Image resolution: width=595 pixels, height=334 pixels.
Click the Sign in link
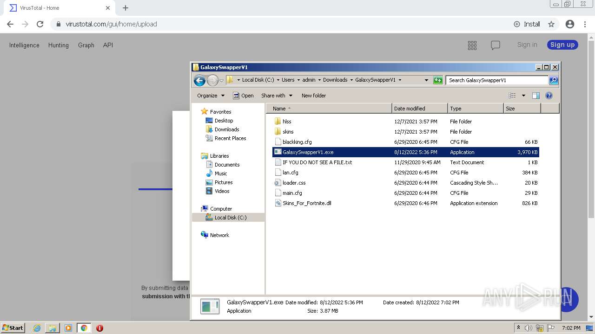tap(527, 45)
